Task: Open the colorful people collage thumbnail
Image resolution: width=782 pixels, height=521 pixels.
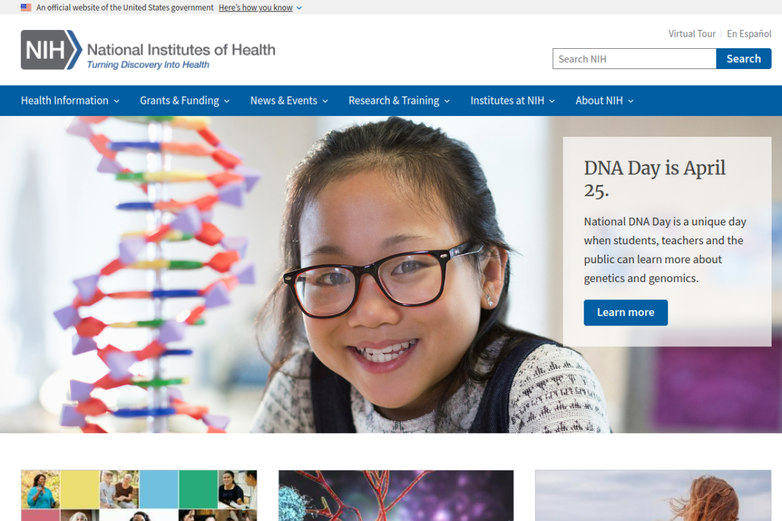Action: (139, 495)
